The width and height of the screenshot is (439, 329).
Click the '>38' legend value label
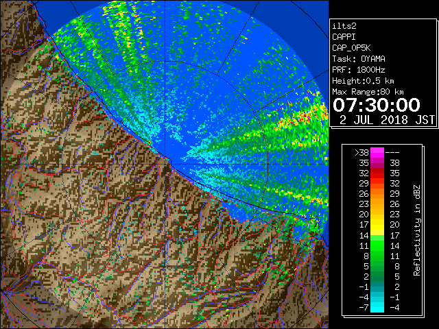click(x=361, y=153)
